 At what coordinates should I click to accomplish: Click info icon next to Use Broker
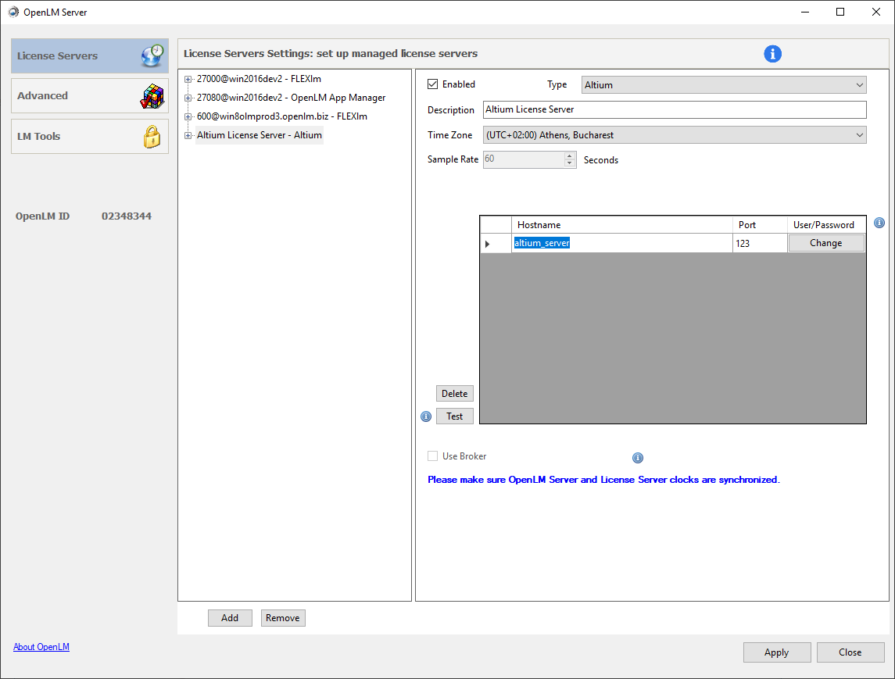(637, 458)
